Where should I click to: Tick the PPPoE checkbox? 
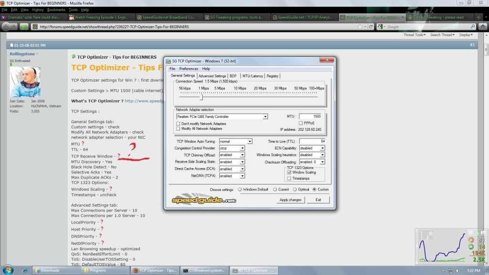(x=300, y=123)
